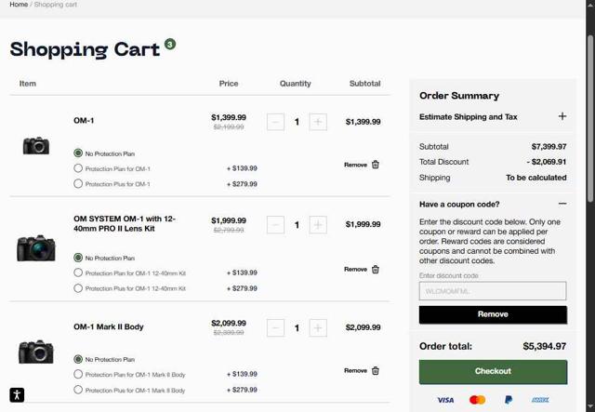Click the Total Discount value - $2,069.91
This screenshot has width=595, height=412.
pyautogui.click(x=547, y=162)
